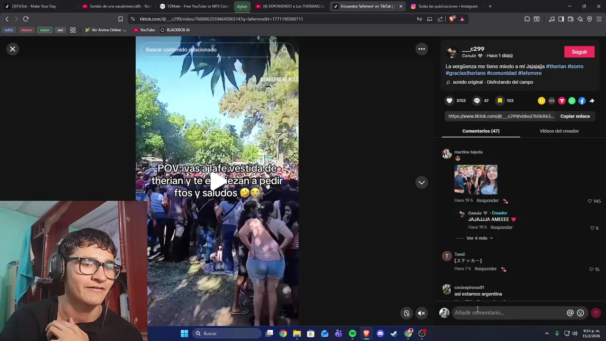Image resolution: width=606 pixels, height=341 pixels.
Task: Click the embed code icon
Action: click(x=552, y=100)
